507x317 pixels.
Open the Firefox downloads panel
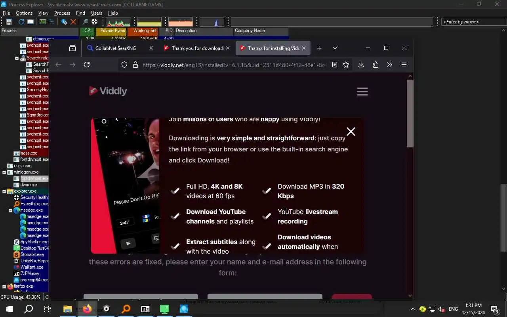[x=361, y=65]
